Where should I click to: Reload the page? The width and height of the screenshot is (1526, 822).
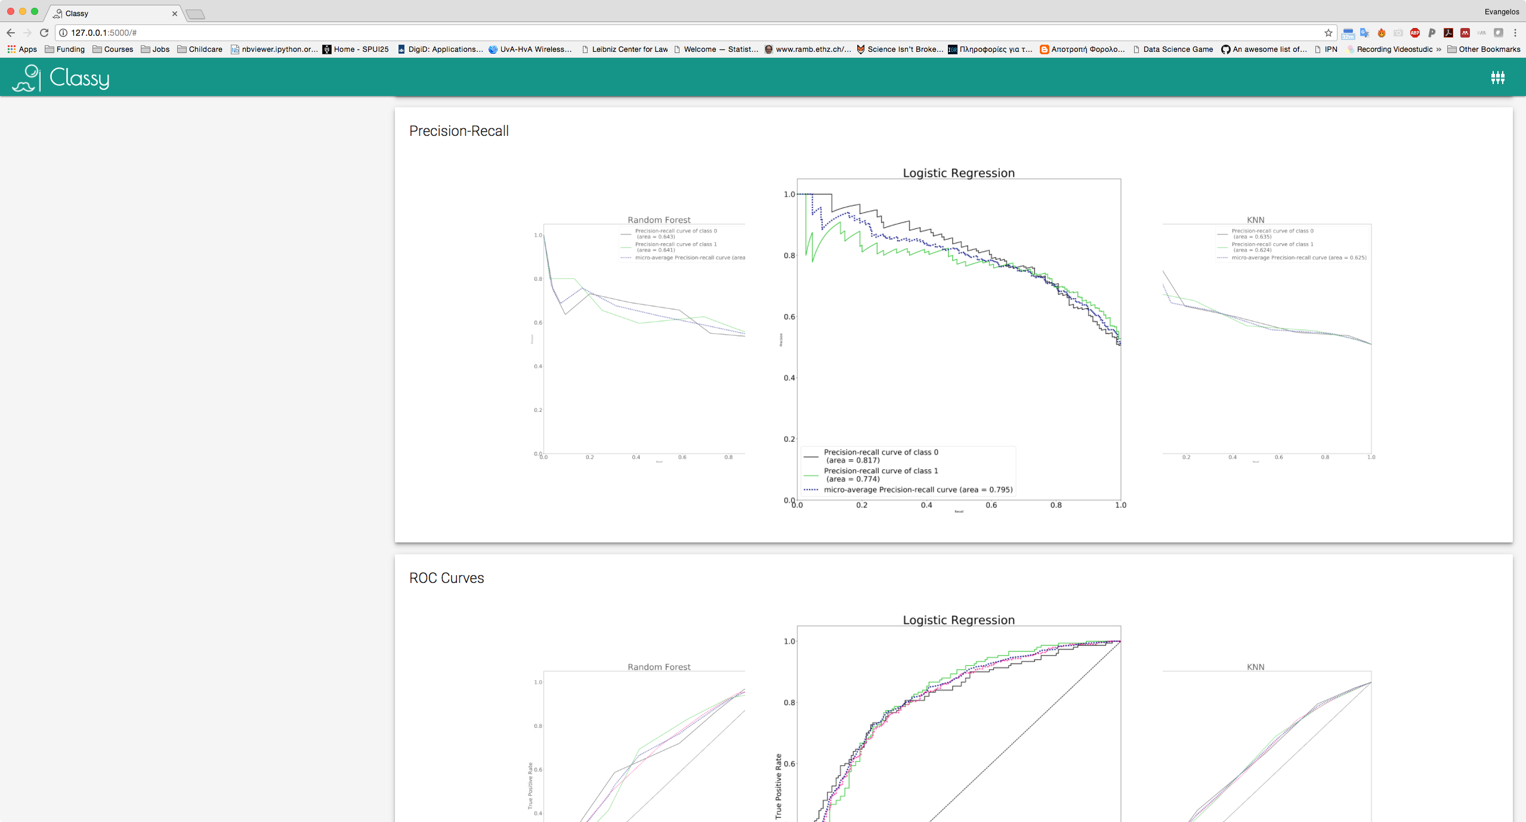point(44,33)
